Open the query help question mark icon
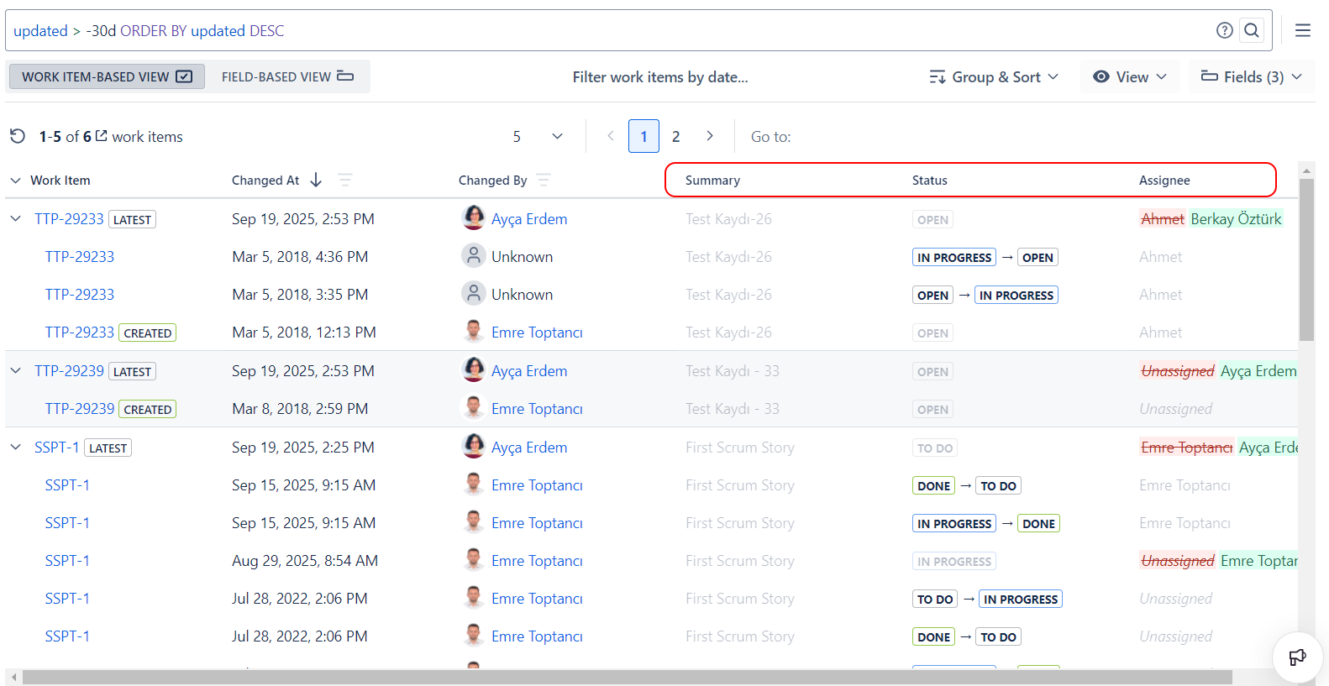Image resolution: width=1329 pixels, height=686 pixels. point(1225,31)
